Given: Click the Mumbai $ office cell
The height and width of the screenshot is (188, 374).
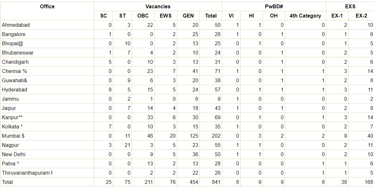Looking at the screenshot, I should (x=47, y=136).
